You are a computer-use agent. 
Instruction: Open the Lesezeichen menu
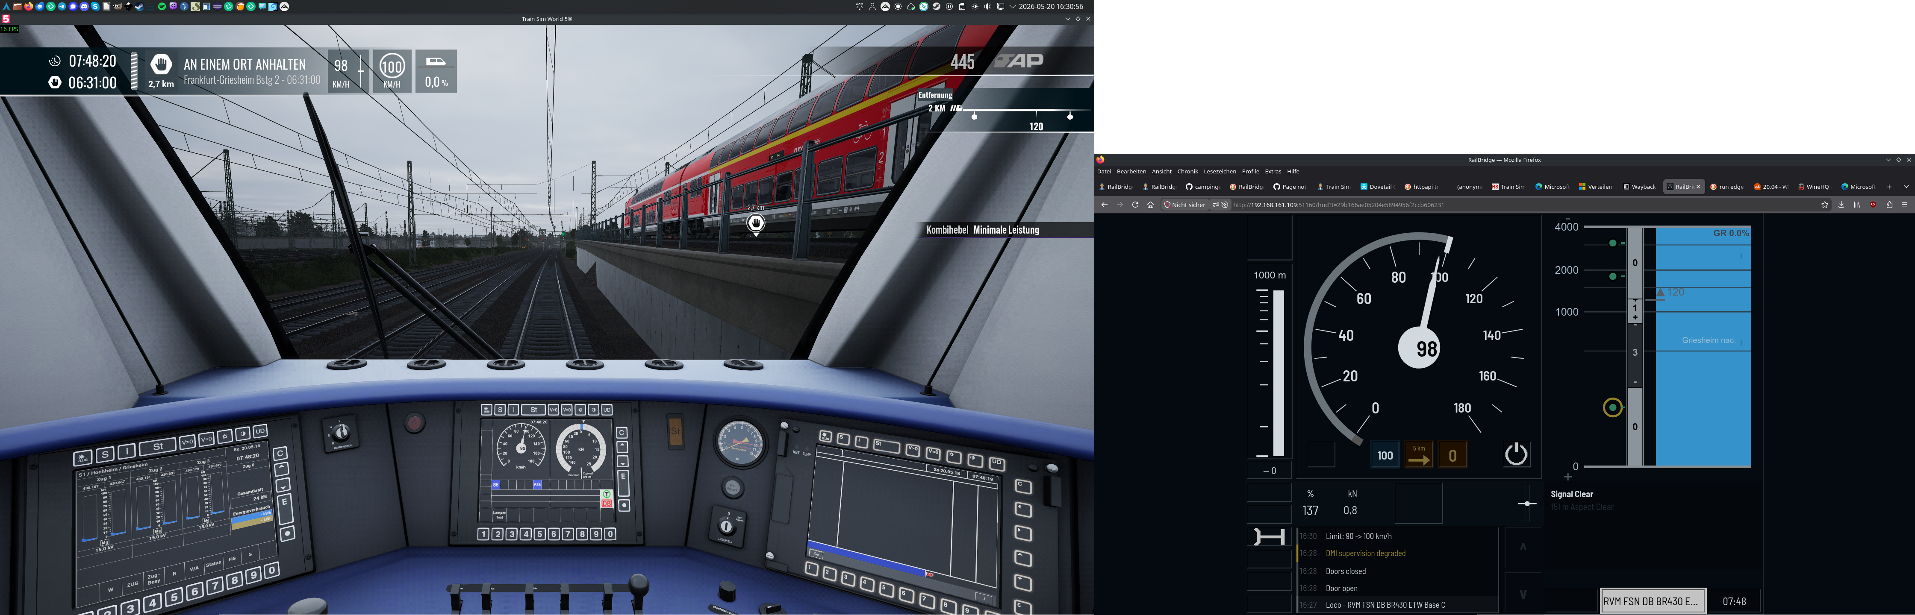click(x=1220, y=172)
